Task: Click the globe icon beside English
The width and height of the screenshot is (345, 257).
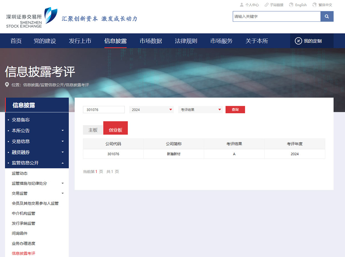Action: tap(291, 5)
